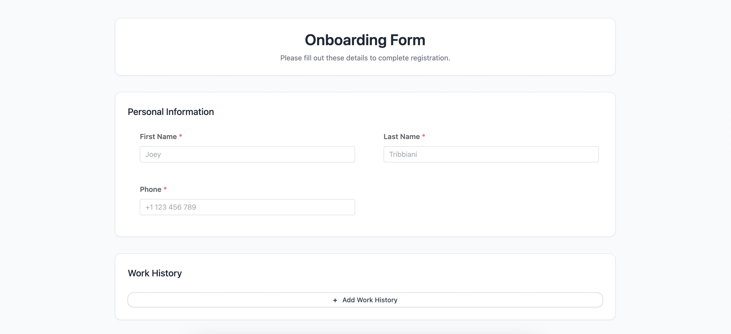This screenshot has height=334, width=731.
Task: Click empty space right of the Phone field
Action: [482, 207]
